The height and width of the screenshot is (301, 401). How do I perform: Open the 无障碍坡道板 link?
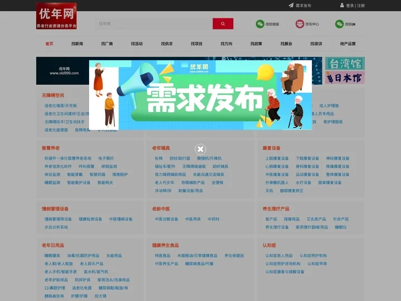194,166
